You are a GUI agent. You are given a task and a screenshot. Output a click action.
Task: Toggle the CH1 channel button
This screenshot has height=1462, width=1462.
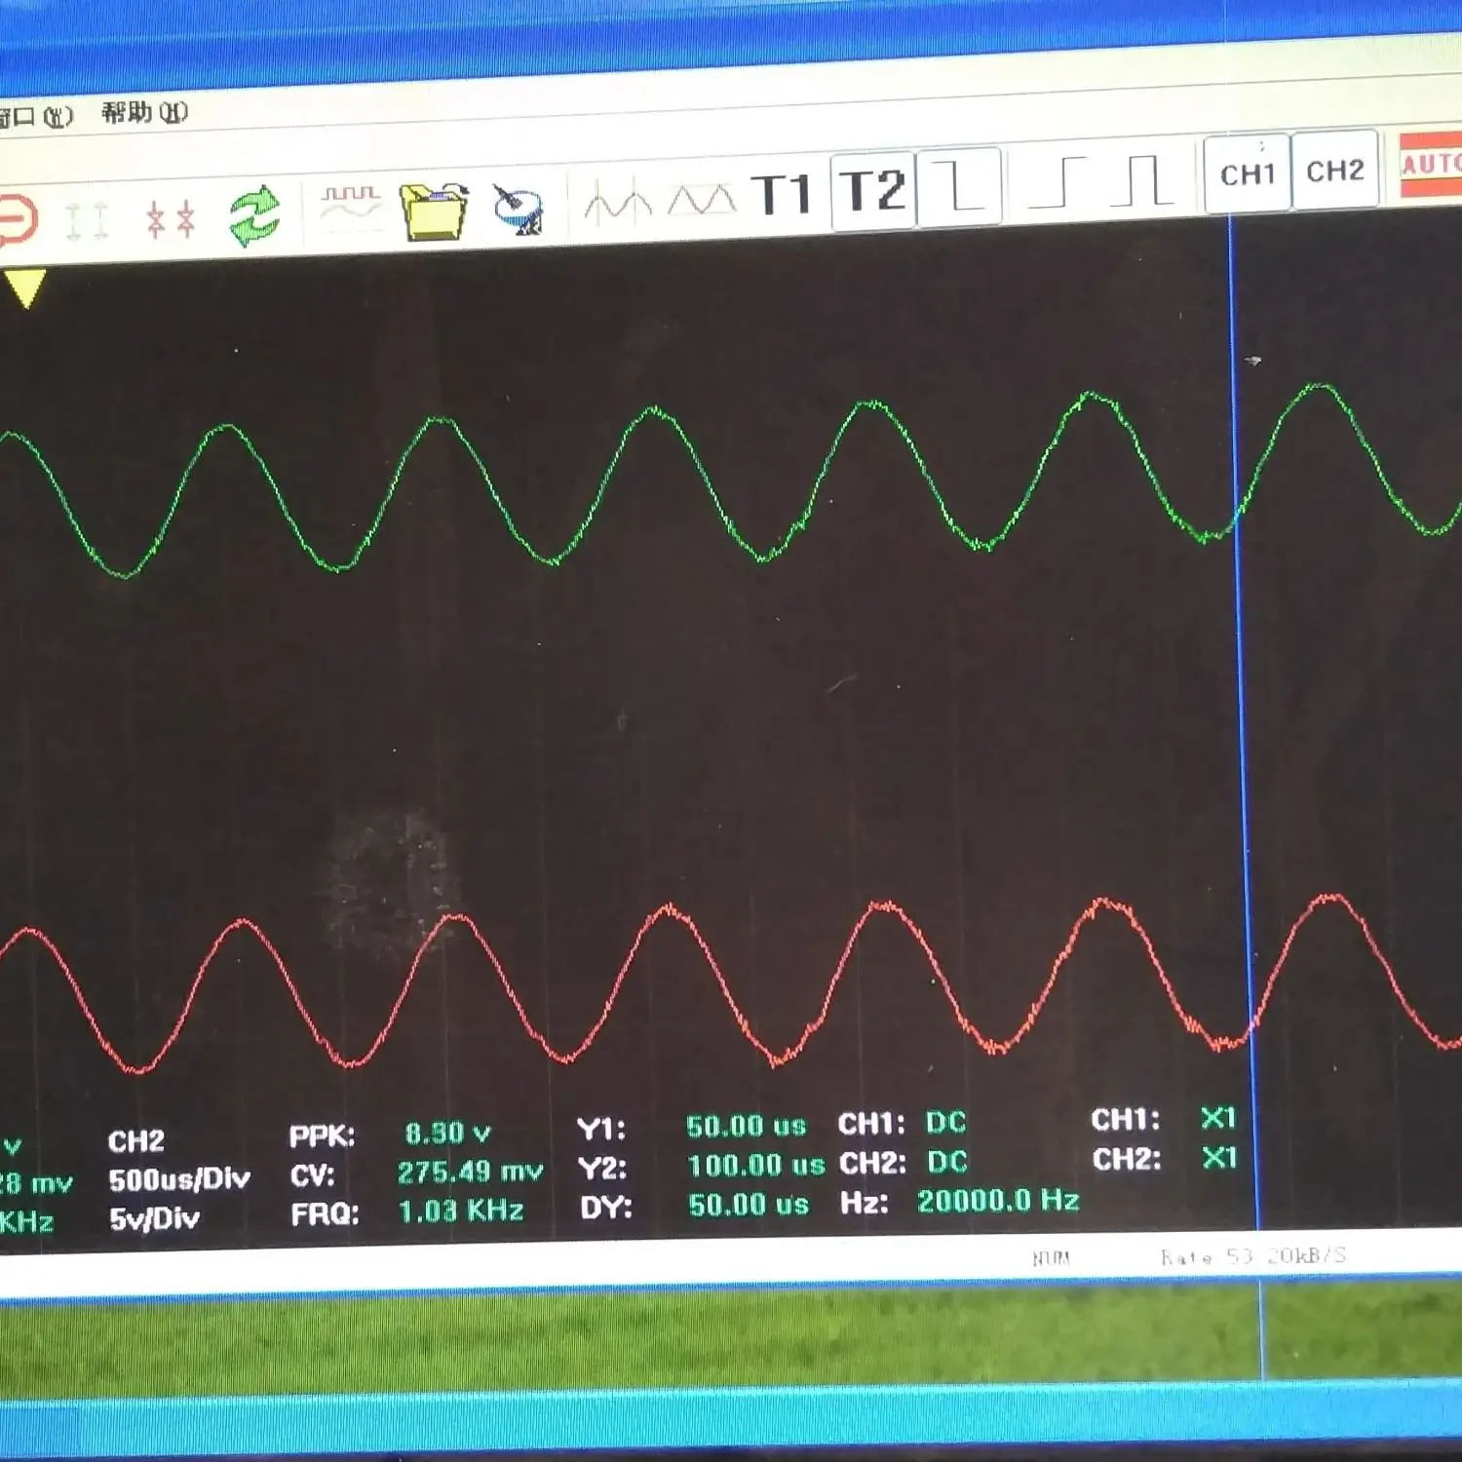click(1248, 173)
